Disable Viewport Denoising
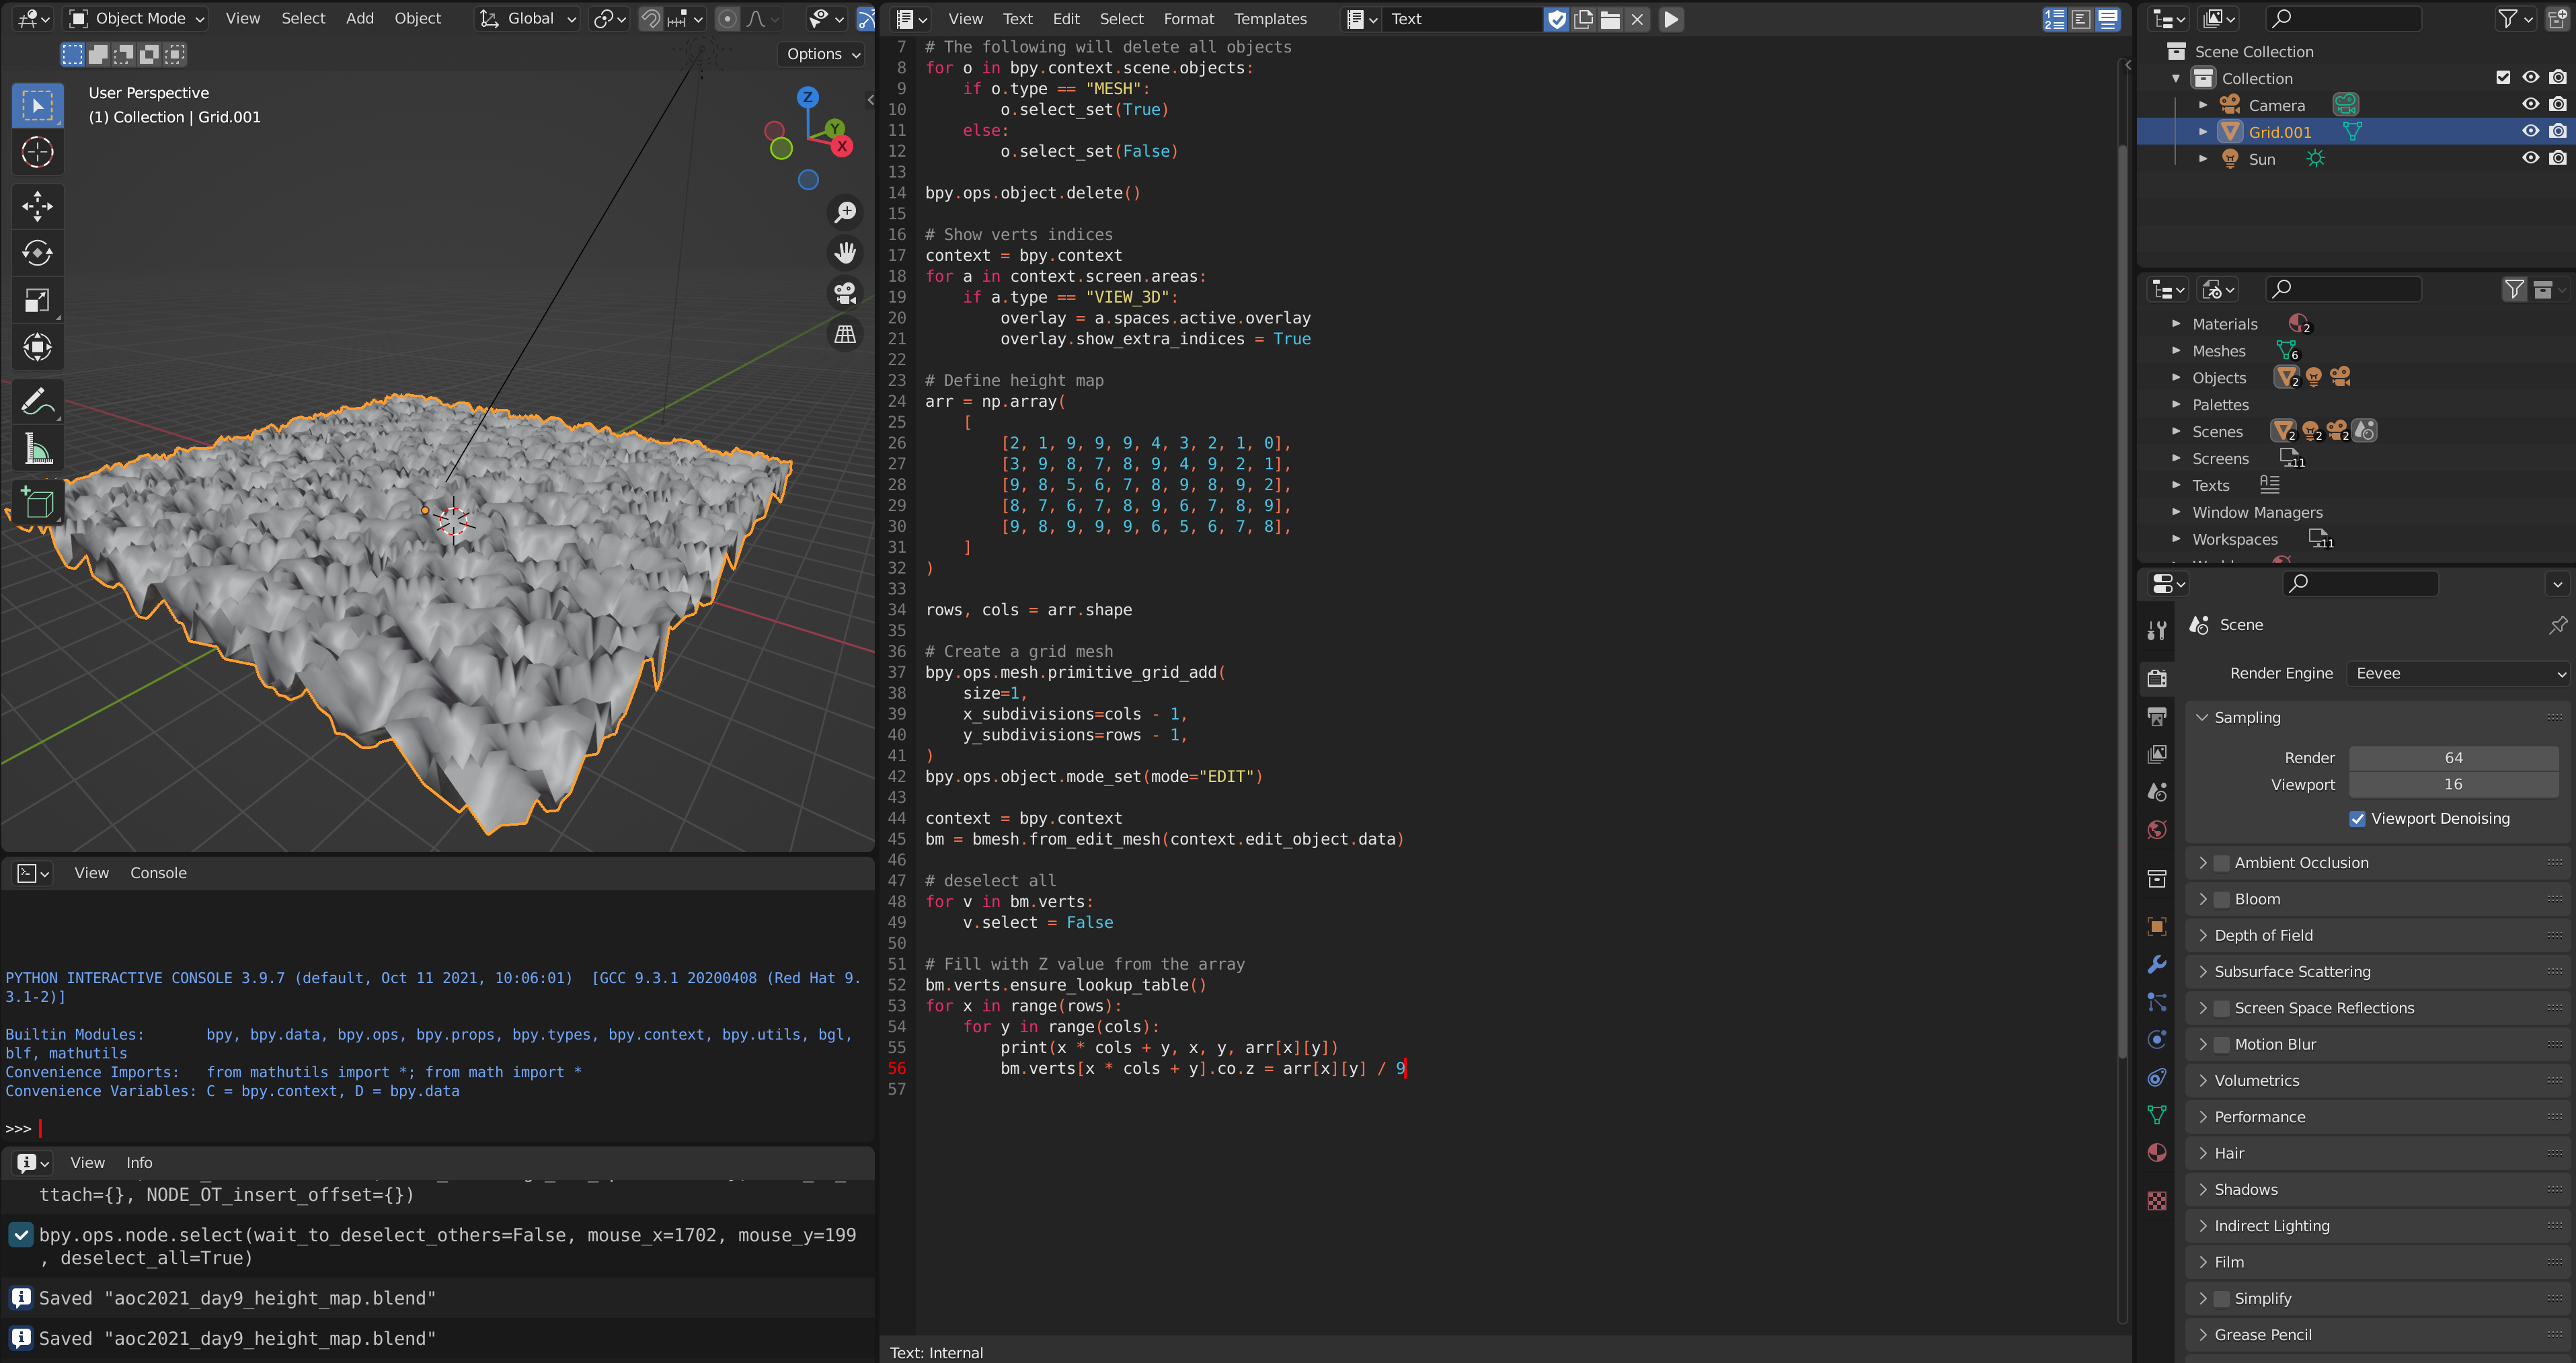Image resolution: width=2576 pixels, height=1363 pixels. [x=2358, y=818]
